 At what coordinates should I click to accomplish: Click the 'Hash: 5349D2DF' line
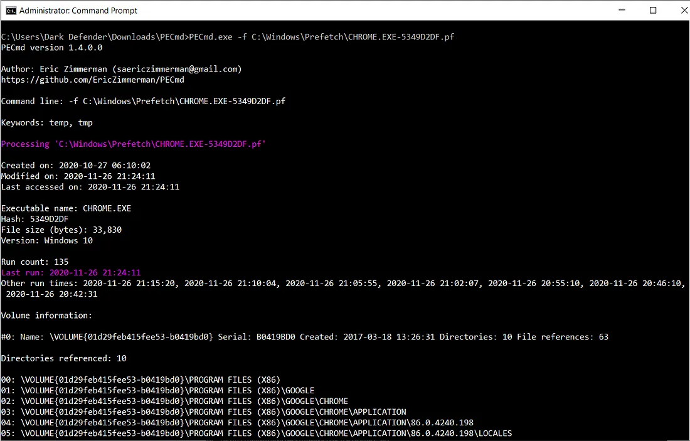pyautogui.click(x=35, y=219)
